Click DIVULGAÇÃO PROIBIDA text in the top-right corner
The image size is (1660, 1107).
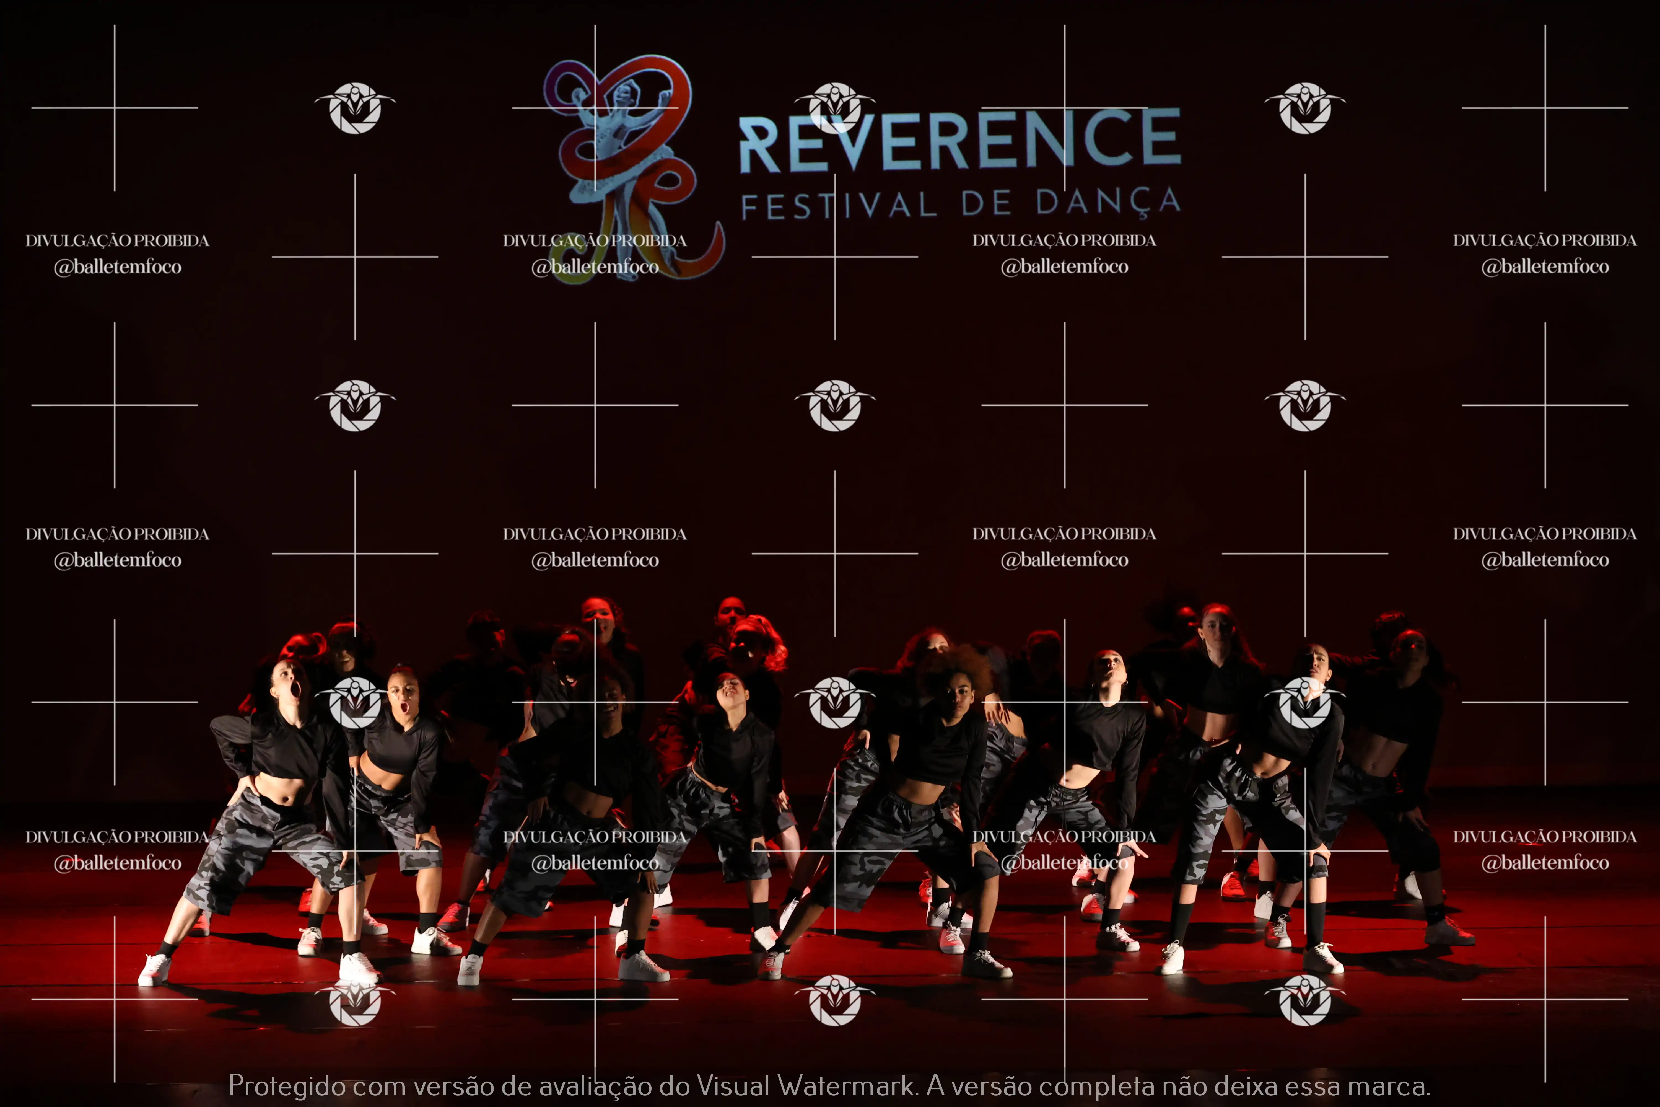tap(1544, 241)
